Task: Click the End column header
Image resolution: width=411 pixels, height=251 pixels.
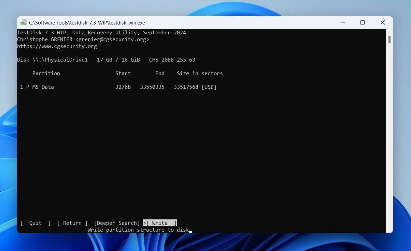Action: (x=160, y=73)
